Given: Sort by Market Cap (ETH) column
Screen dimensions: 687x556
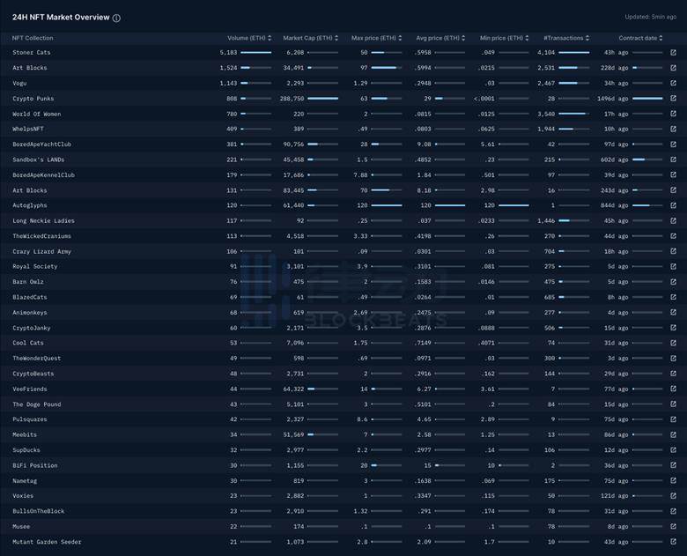Looking at the screenshot, I should click(x=311, y=38).
